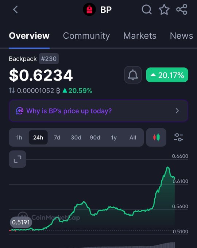This screenshot has height=248, width=197.
Task: Go back using the left arrow
Action: pos(15,9)
